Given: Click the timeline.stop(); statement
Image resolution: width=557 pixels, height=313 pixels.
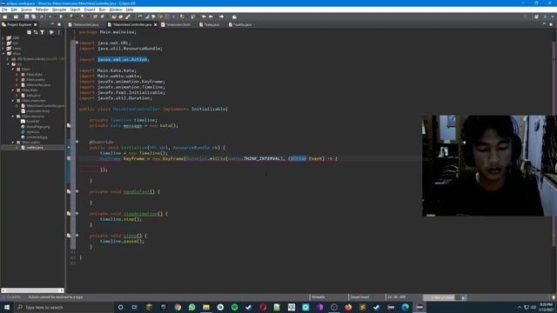Looking at the screenshot, I should pos(121,219).
